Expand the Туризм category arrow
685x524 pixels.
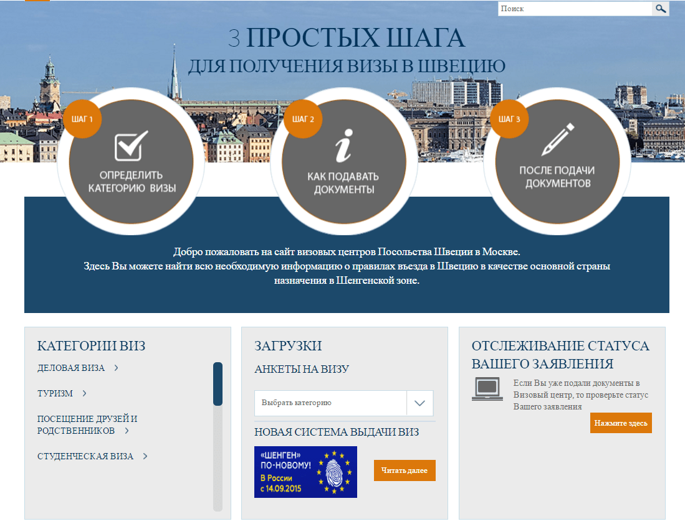(84, 393)
